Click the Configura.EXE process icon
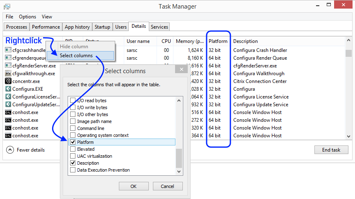 (8, 89)
